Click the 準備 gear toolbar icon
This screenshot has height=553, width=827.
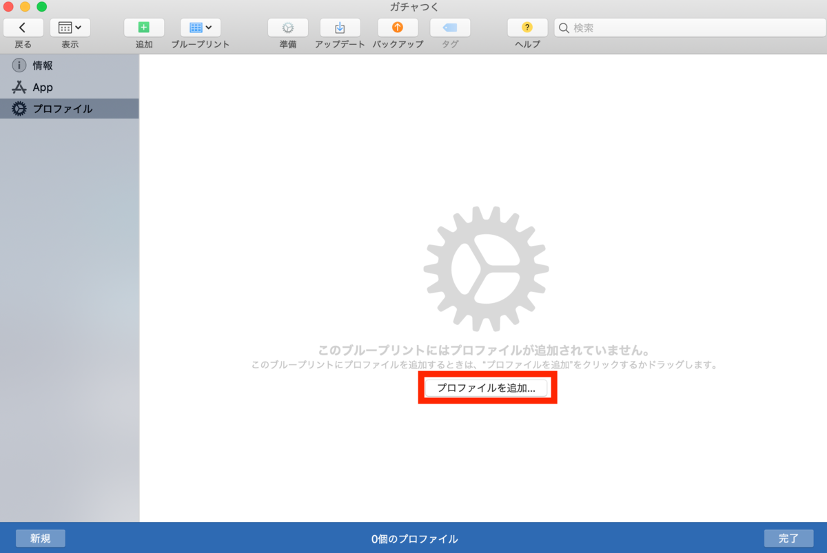point(288,28)
